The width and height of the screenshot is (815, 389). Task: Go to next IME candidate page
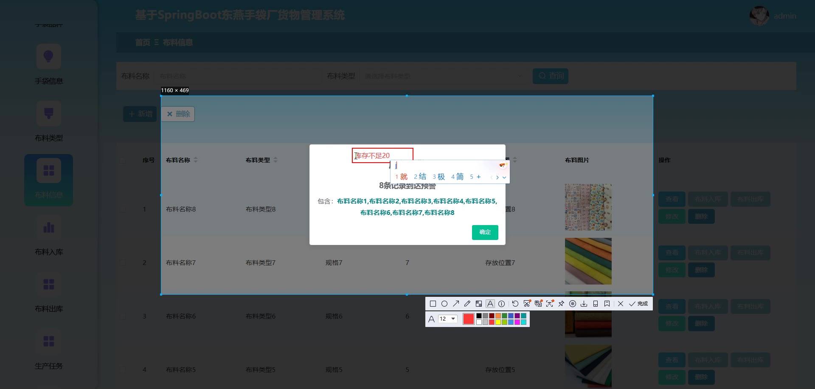[497, 178]
